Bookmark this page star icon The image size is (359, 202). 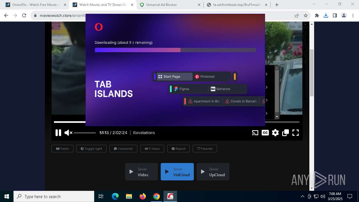(x=306, y=16)
